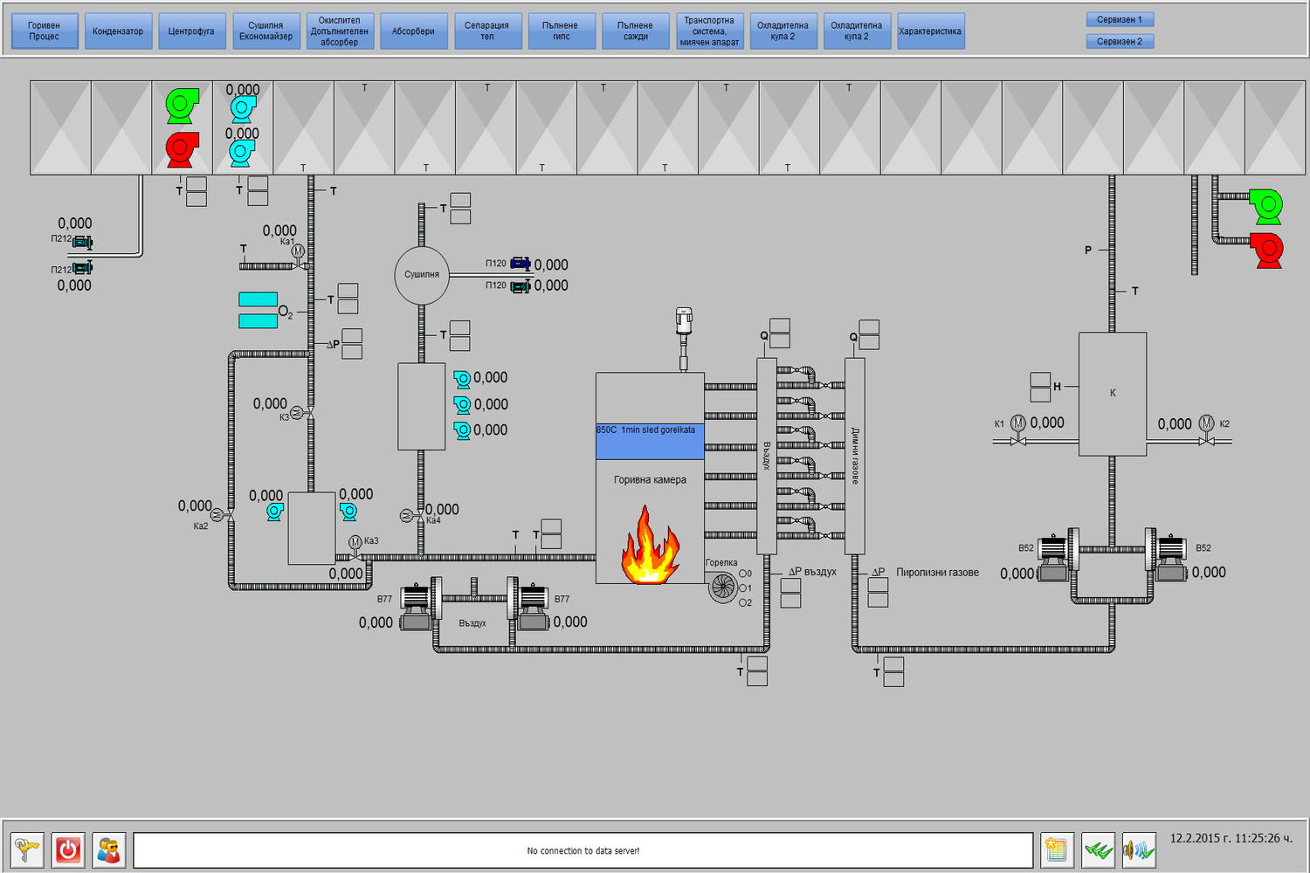The height and width of the screenshot is (873, 1310).
Task: Select the red fan at the top-right corner
Action: [1266, 251]
